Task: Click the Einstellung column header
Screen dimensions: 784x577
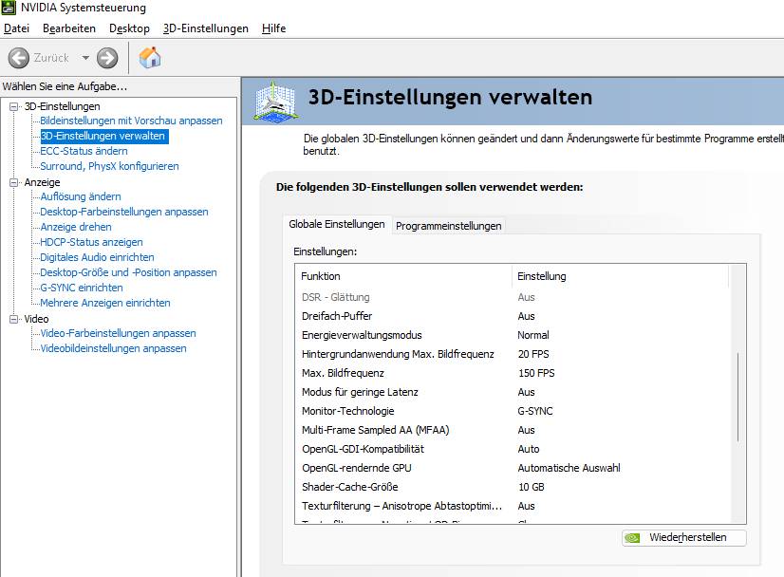Action: [x=621, y=276]
